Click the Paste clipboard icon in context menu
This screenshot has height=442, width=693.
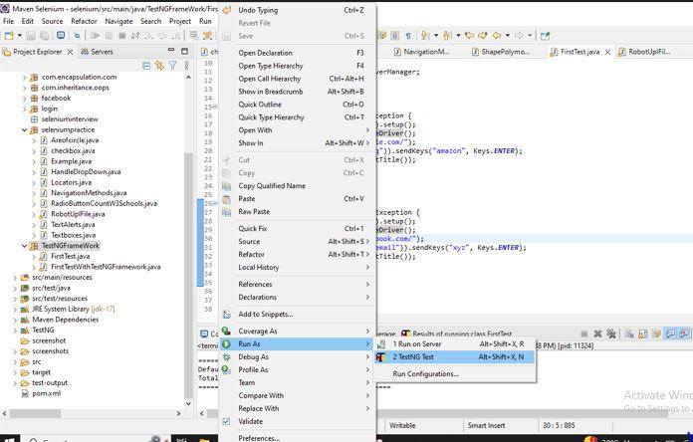coord(226,199)
